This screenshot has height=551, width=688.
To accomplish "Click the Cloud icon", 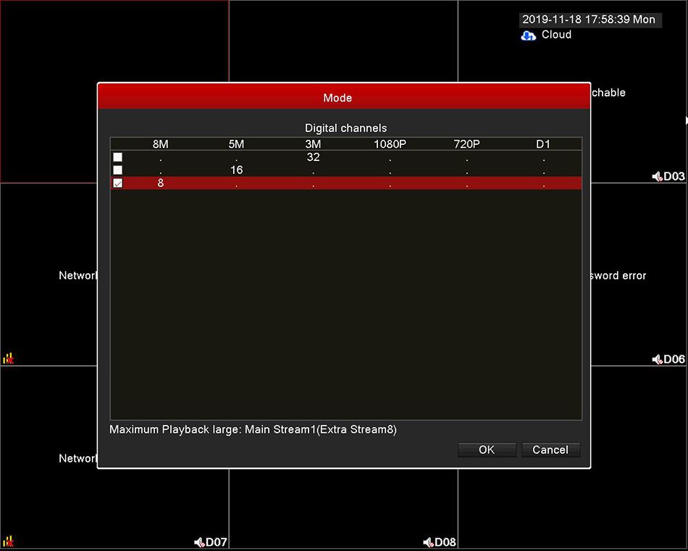I will tap(528, 36).
